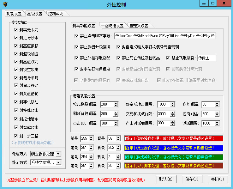Click the 说话间隔 value field
Screen dimensions: 233x189
208,123
